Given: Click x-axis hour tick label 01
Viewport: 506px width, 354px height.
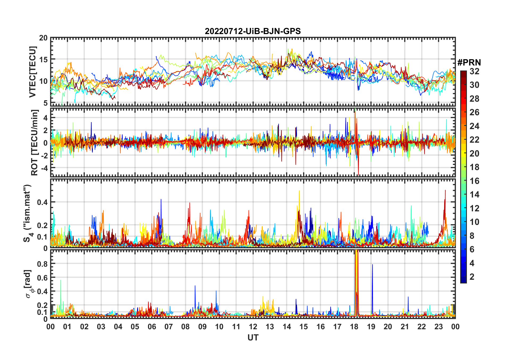Looking at the screenshot, I should tap(67, 327).
